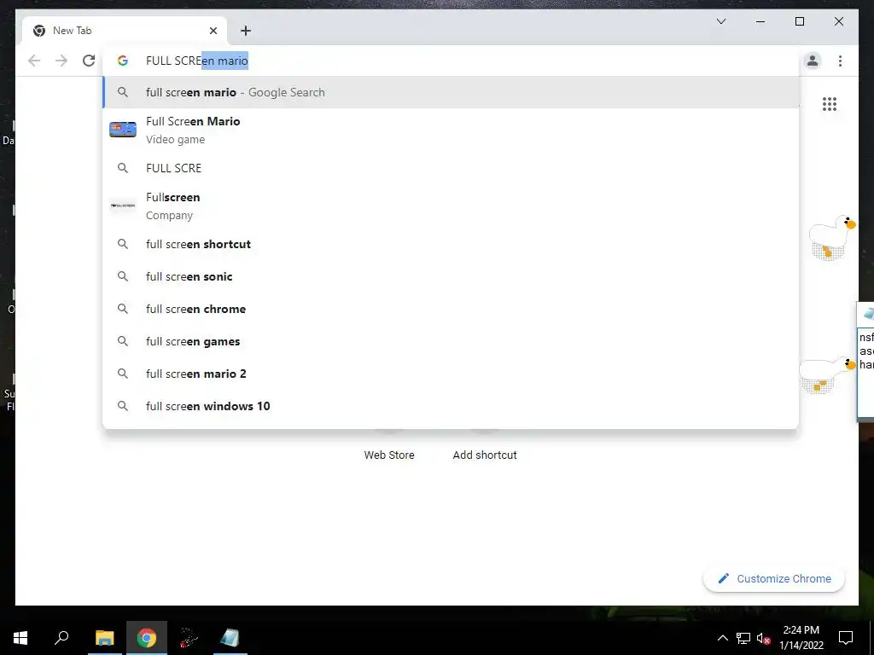Open the Google apps grid
Viewport: 874px width, 655px height.
coord(830,104)
